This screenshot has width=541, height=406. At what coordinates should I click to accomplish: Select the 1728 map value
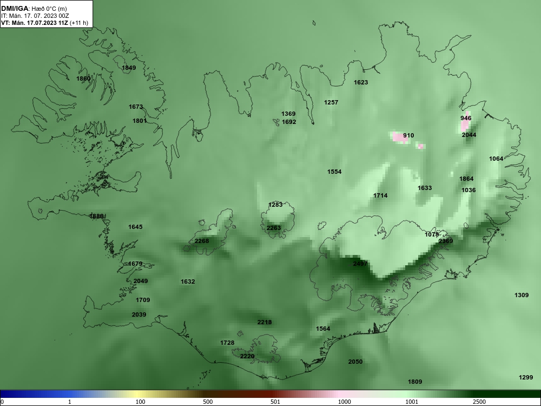point(227,343)
